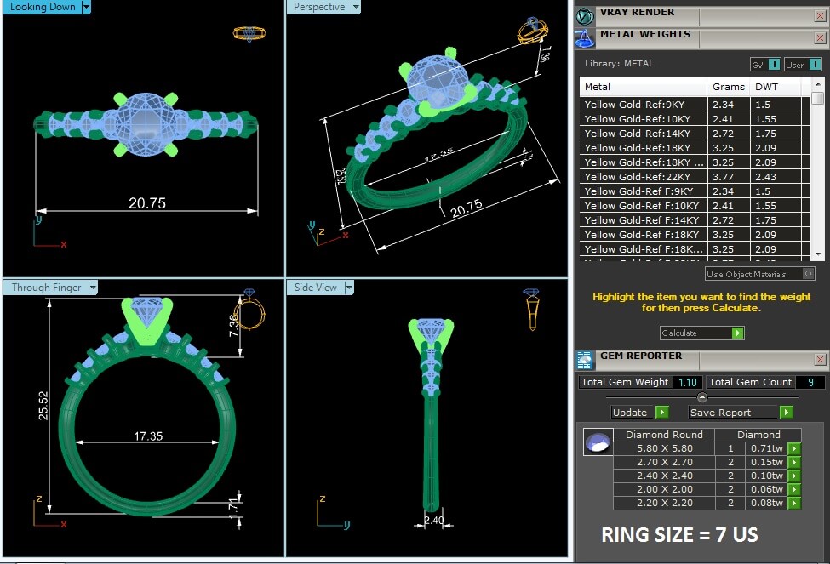The width and height of the screenshot is (830, 564).
Task: Open the Looking Down viewport dropdown
Action: (87, 7)
